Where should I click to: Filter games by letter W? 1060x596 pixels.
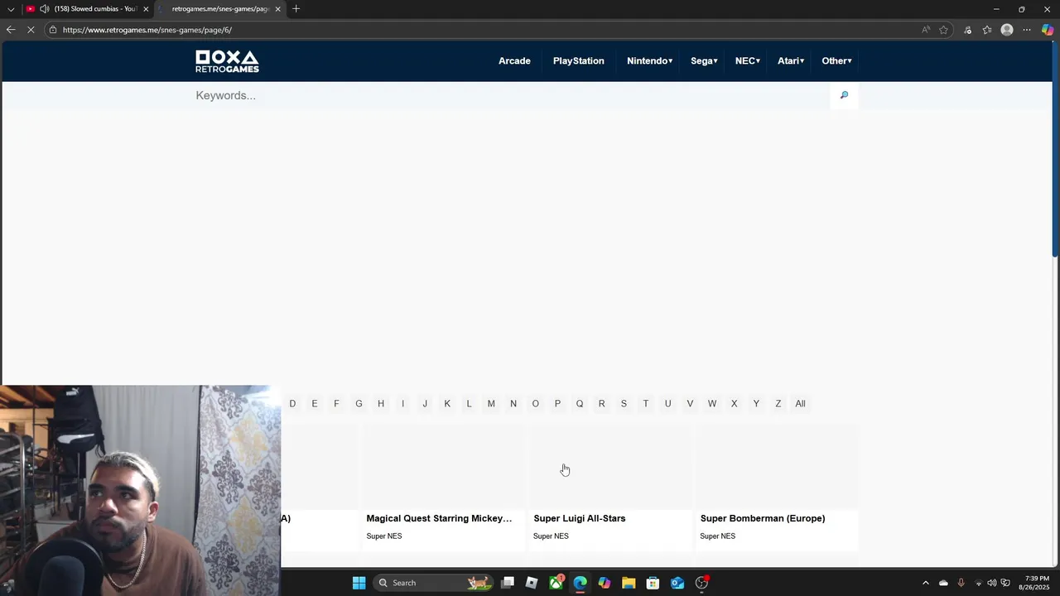[x=712, y=404]
